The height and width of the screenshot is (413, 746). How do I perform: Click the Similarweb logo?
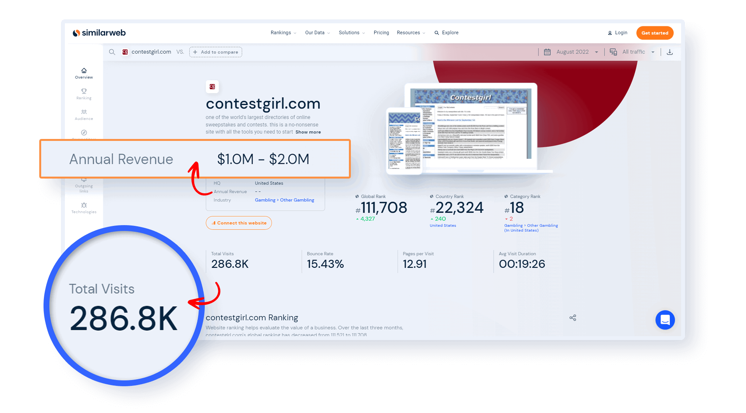(x=99, y=33)
